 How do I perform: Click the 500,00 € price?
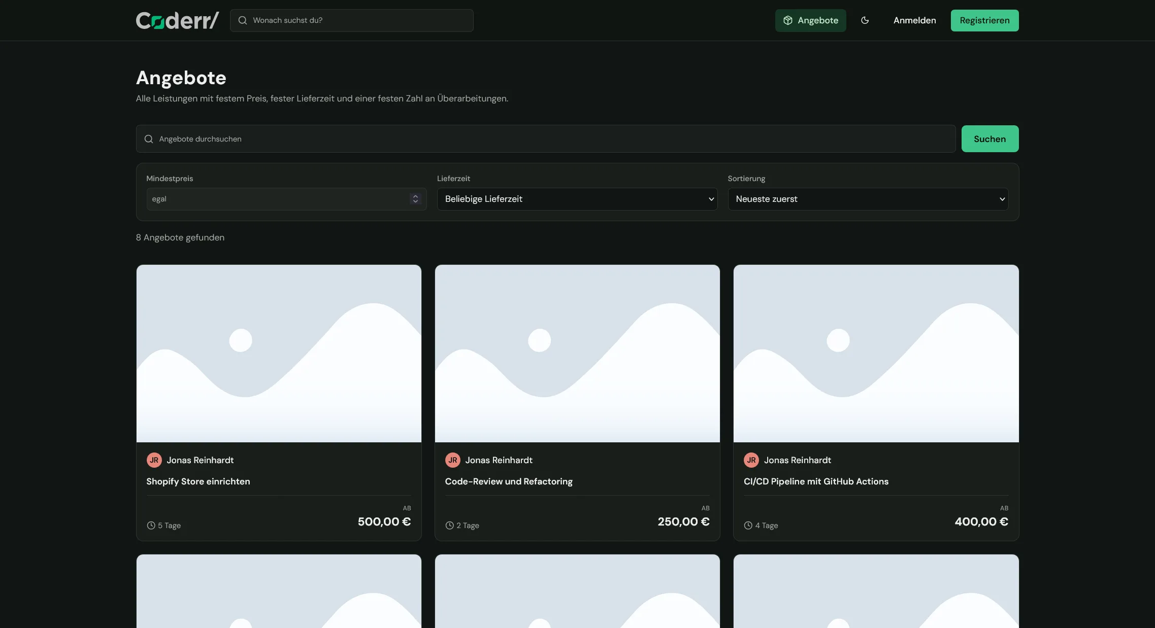pyautogui.click(x=384, y=521)
